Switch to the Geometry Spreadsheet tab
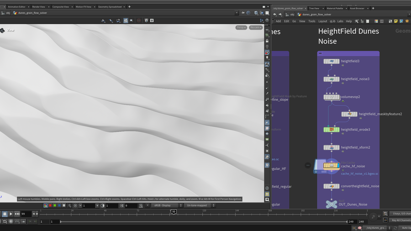The height and width of the screenshot is (231, 411). [110, 7]
